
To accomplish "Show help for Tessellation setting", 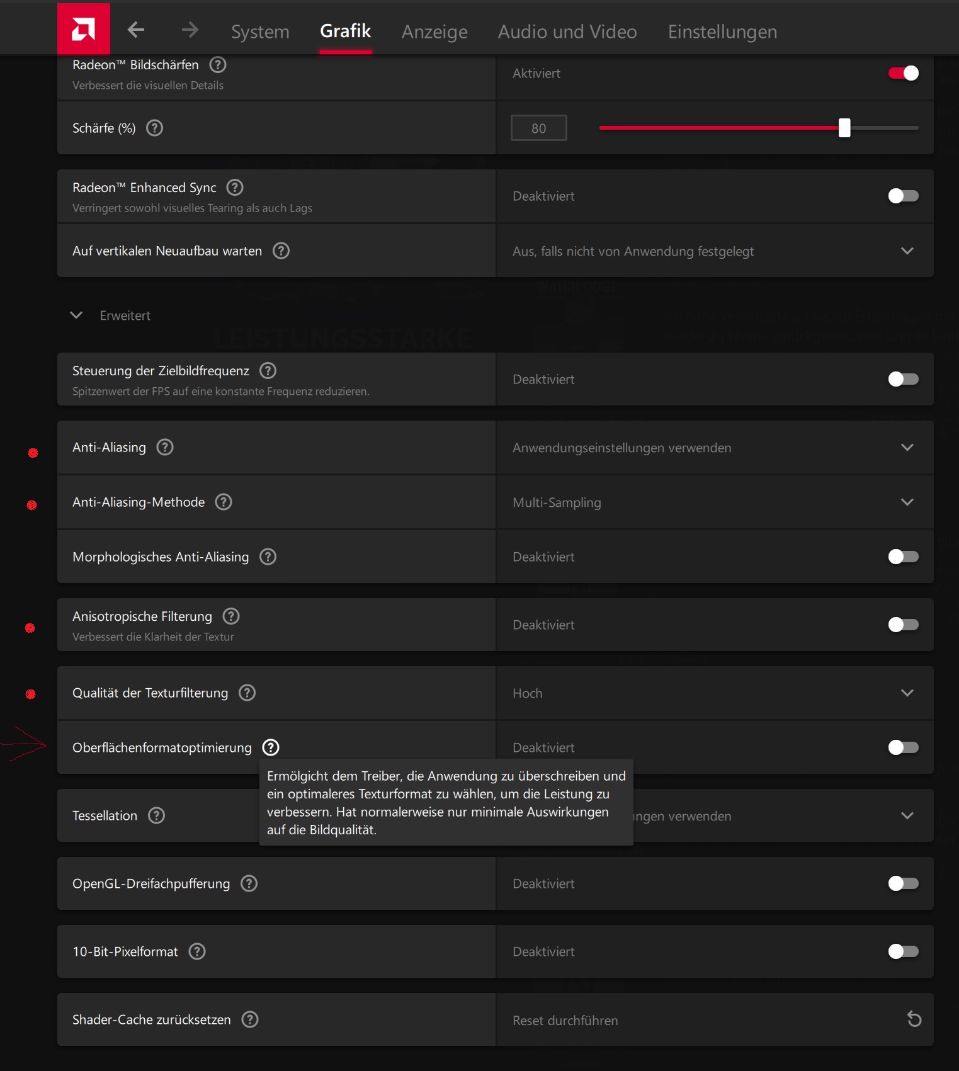I will pyautogui.click(x=156, y=815).
